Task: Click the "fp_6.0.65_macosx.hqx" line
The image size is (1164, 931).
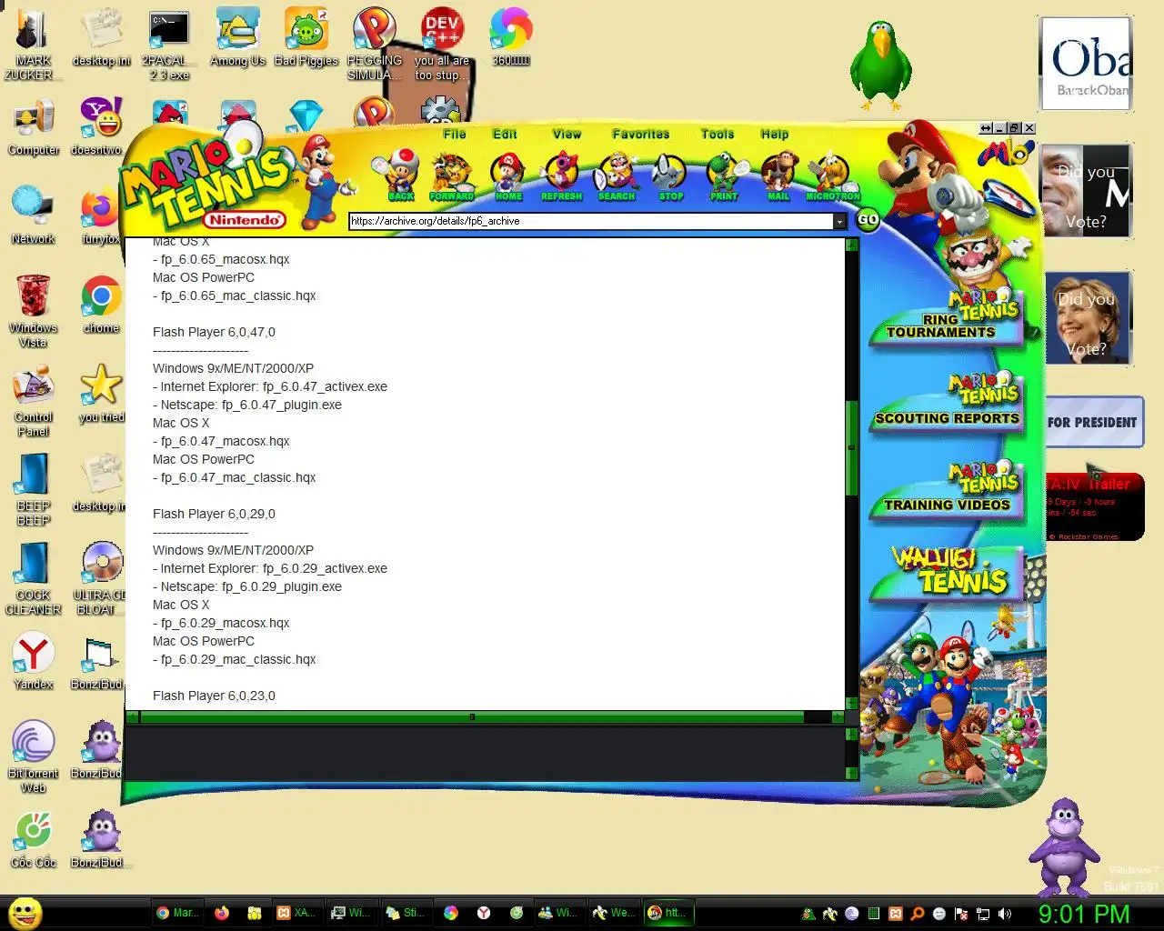Action: pos(221,259)
